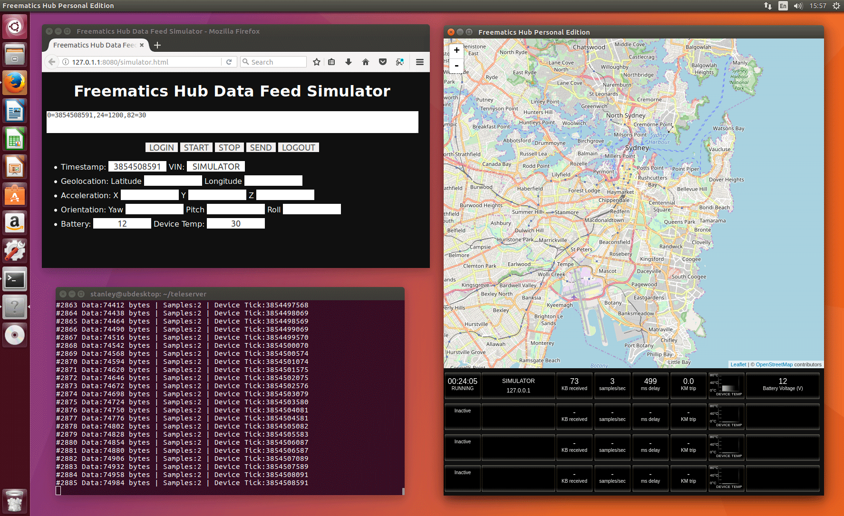The height and width of the screenshot is (516, 844).
Task: Open LibreOffice Calc from launcher
Action: [x=15, y=139]
